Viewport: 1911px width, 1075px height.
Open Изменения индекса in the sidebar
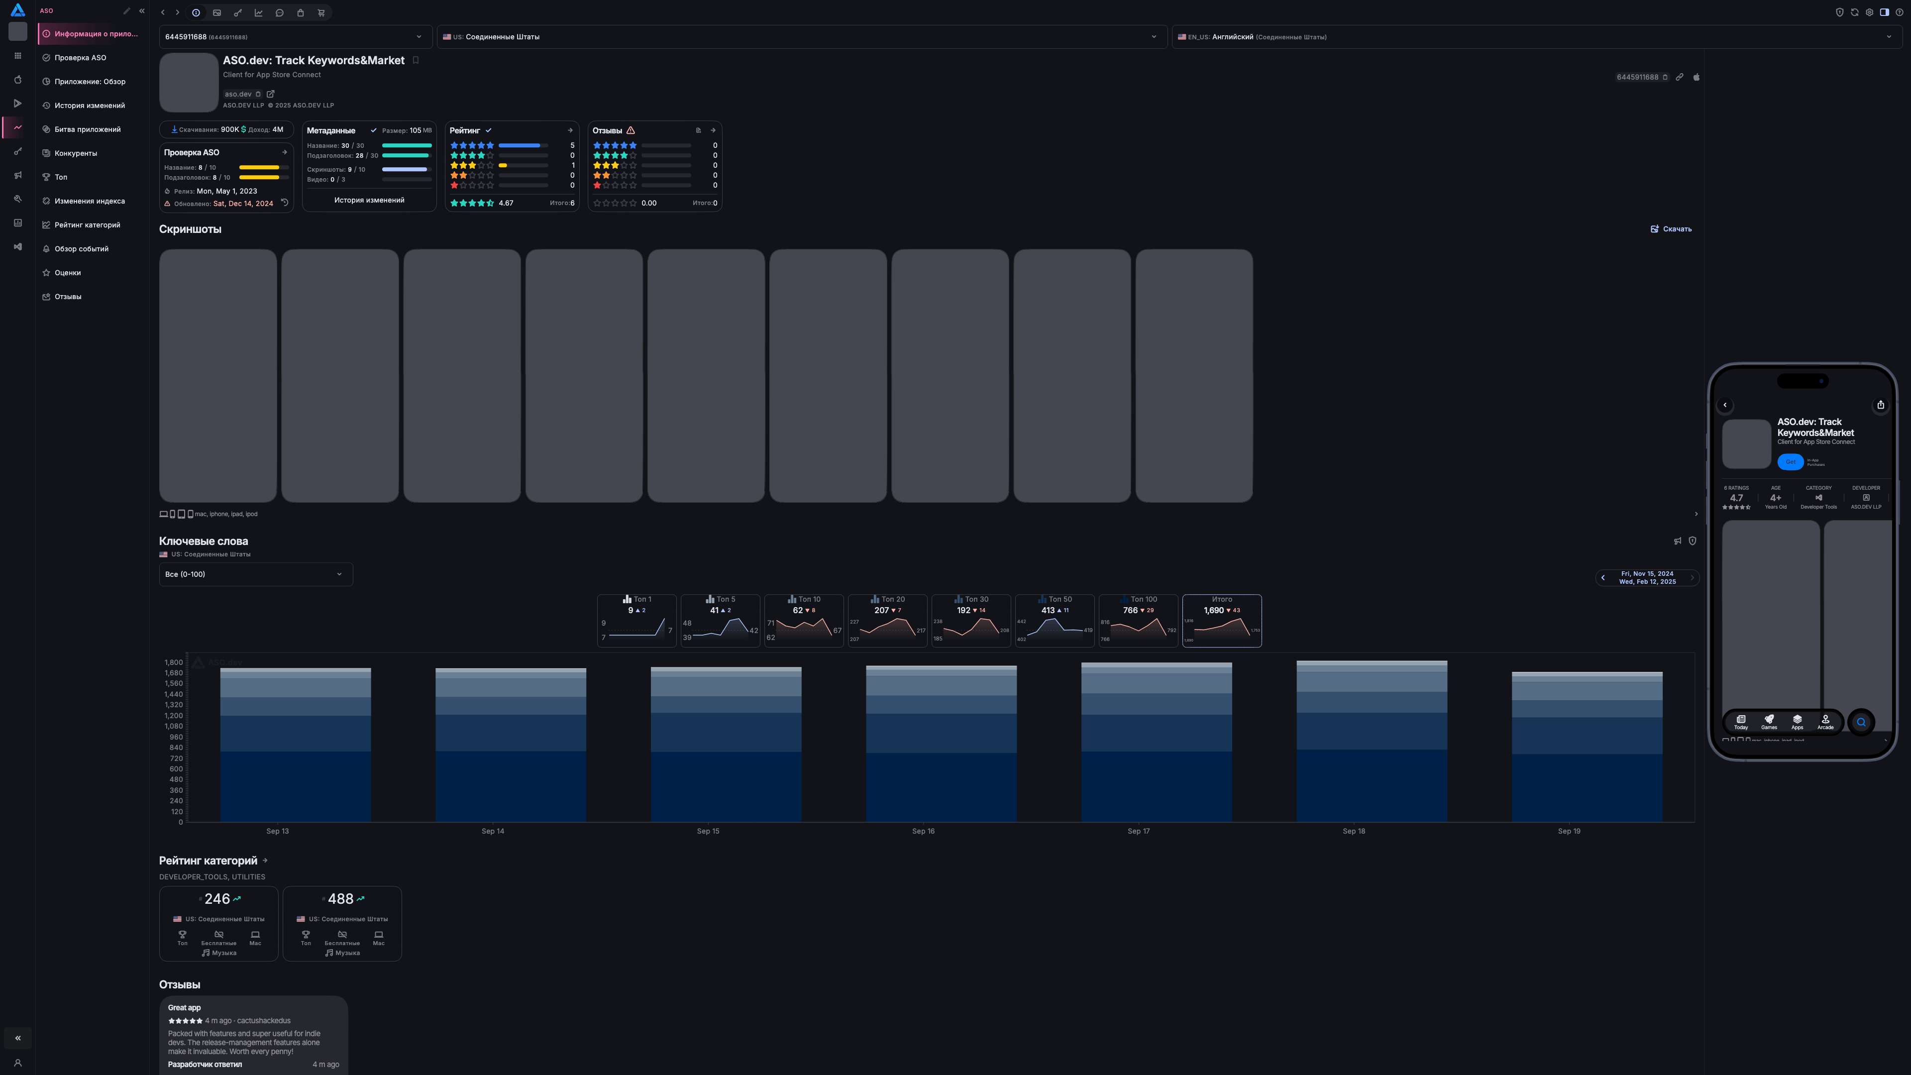click(93, 201)
